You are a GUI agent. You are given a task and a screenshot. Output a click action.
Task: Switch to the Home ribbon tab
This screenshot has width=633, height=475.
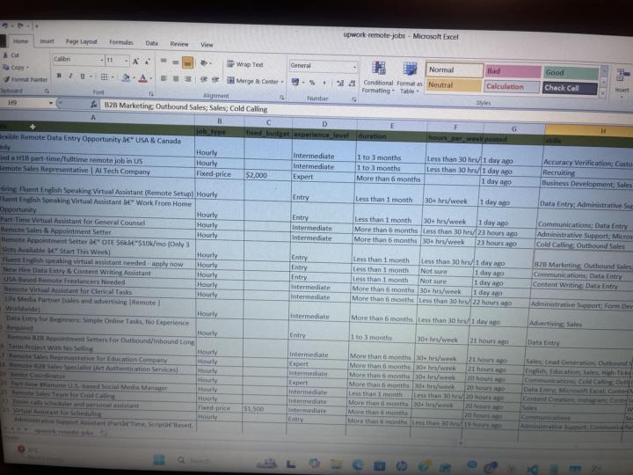tap(20, 40)
